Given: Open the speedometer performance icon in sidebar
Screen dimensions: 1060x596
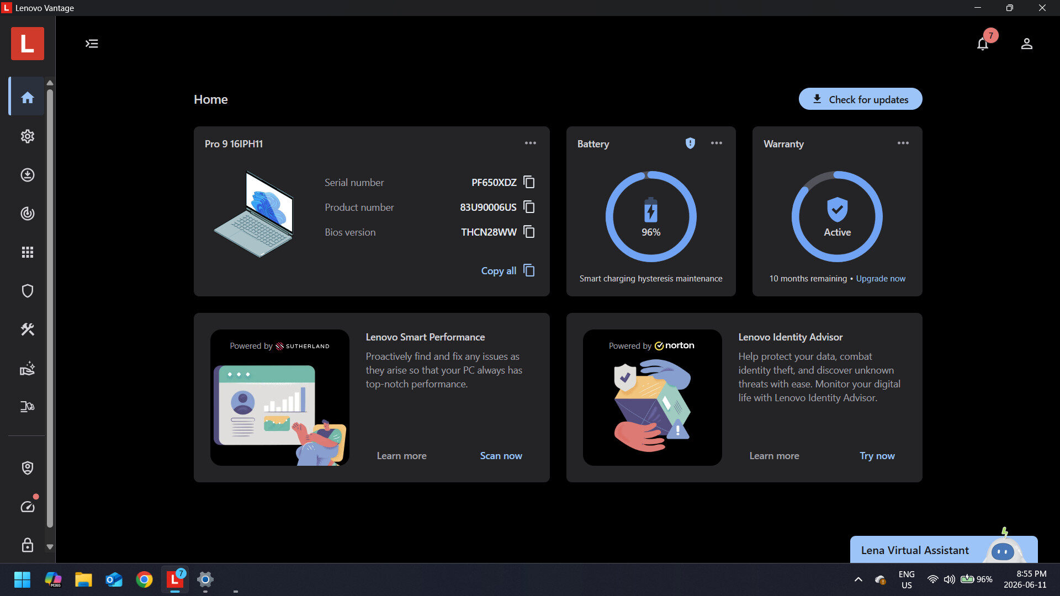Looking at the screenshot, I should point(27,507).
